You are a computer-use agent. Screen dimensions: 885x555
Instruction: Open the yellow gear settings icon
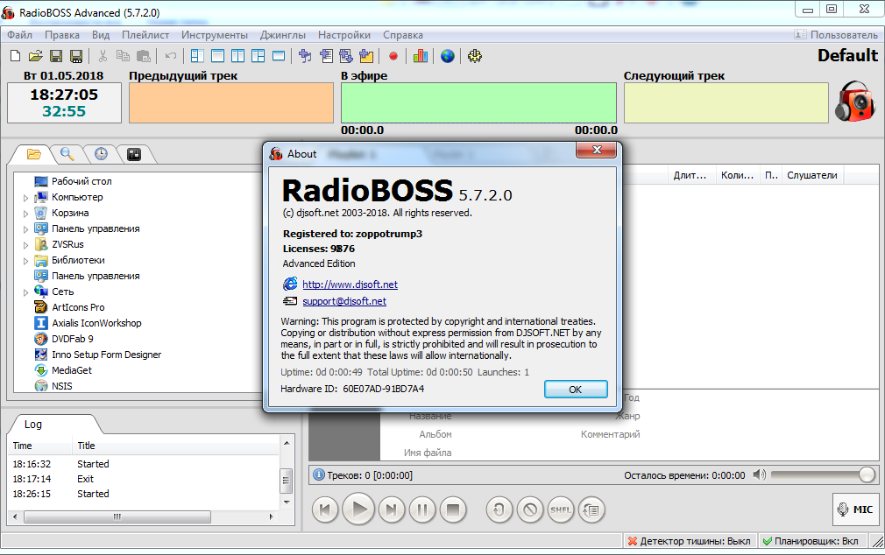(x=475, y=56)
